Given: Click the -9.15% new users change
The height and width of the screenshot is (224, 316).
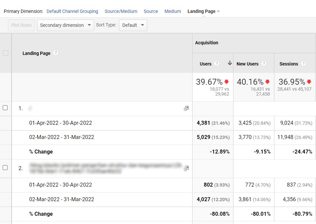Looking at the screenshot, I should point(262,152).
